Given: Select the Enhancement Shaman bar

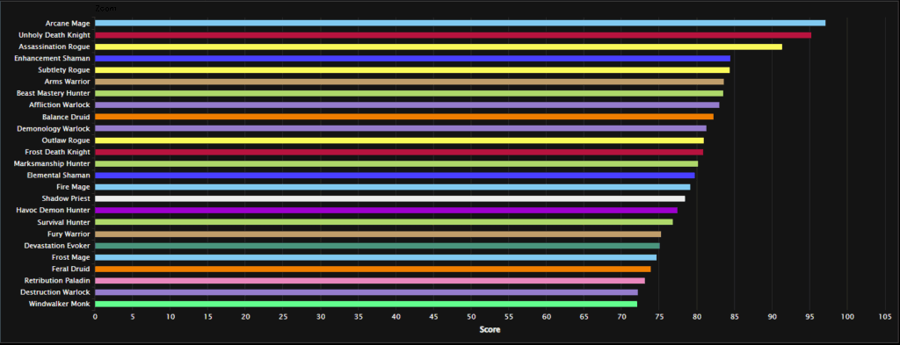Looking at the screenshot, I should point(412,59).
